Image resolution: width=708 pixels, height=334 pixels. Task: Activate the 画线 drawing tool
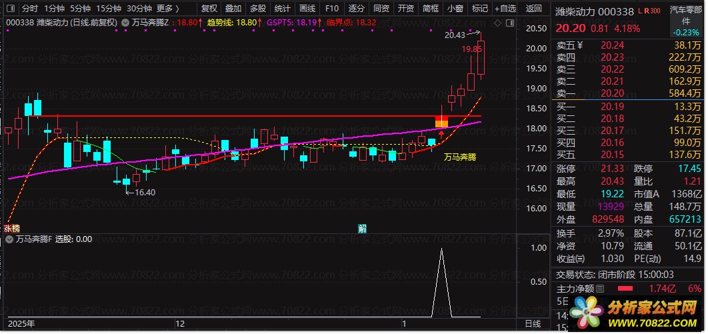tap(307, 9)
